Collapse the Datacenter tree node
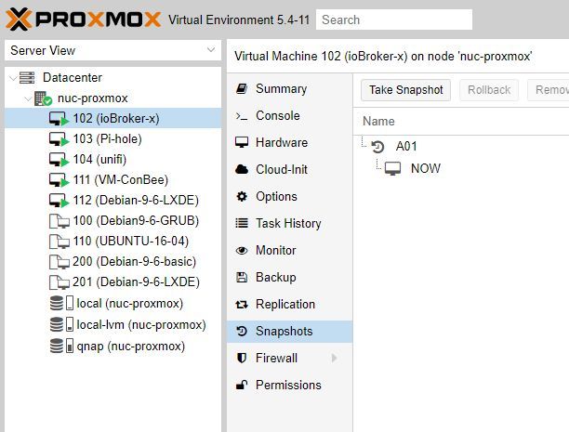 point(10,78)
